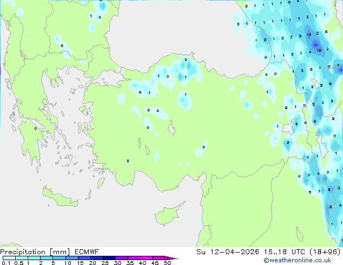Screen dimensions: 343x265
Task: Click the 'ECMWF' model label
Action: point(87,252)
